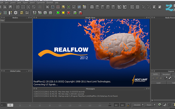Click the ruler-like icon with the yellow square
This screenshot has height=109, width=175.
click(x=10, y=13)
